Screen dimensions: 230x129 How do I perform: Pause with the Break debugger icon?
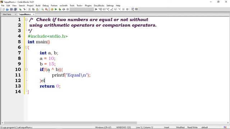[123, 9]
